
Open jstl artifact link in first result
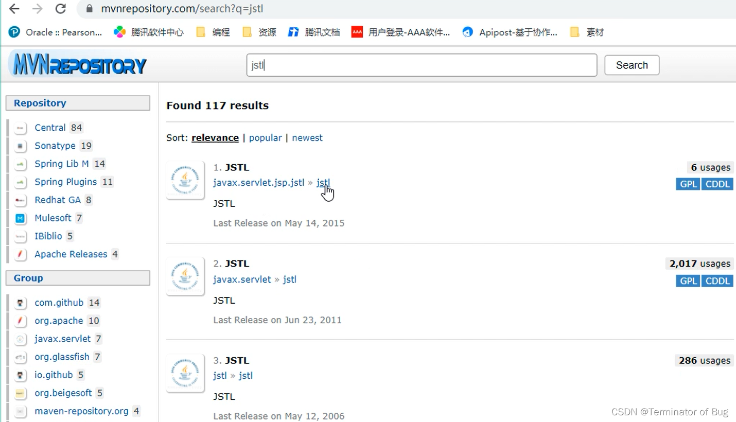pos(323,183)
